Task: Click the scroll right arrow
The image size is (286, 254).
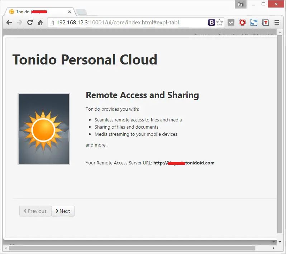Action: 273,248
